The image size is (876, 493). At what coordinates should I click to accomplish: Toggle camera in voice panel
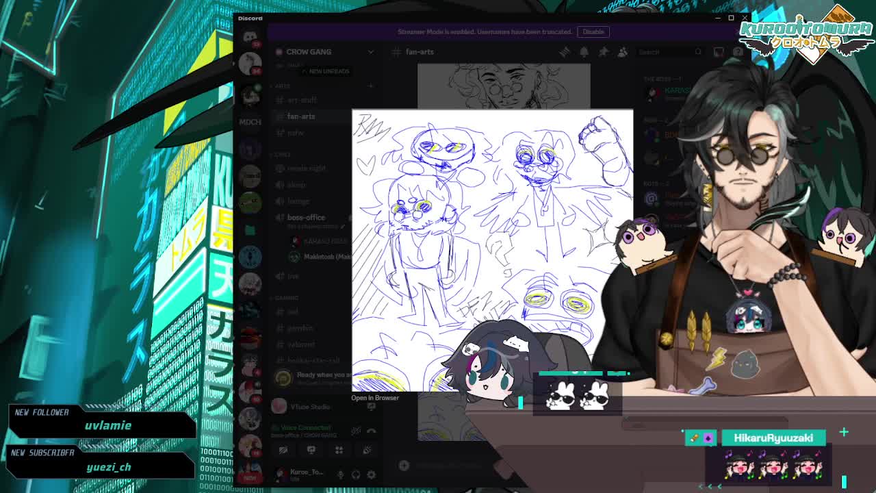click(x=283, y=450)
